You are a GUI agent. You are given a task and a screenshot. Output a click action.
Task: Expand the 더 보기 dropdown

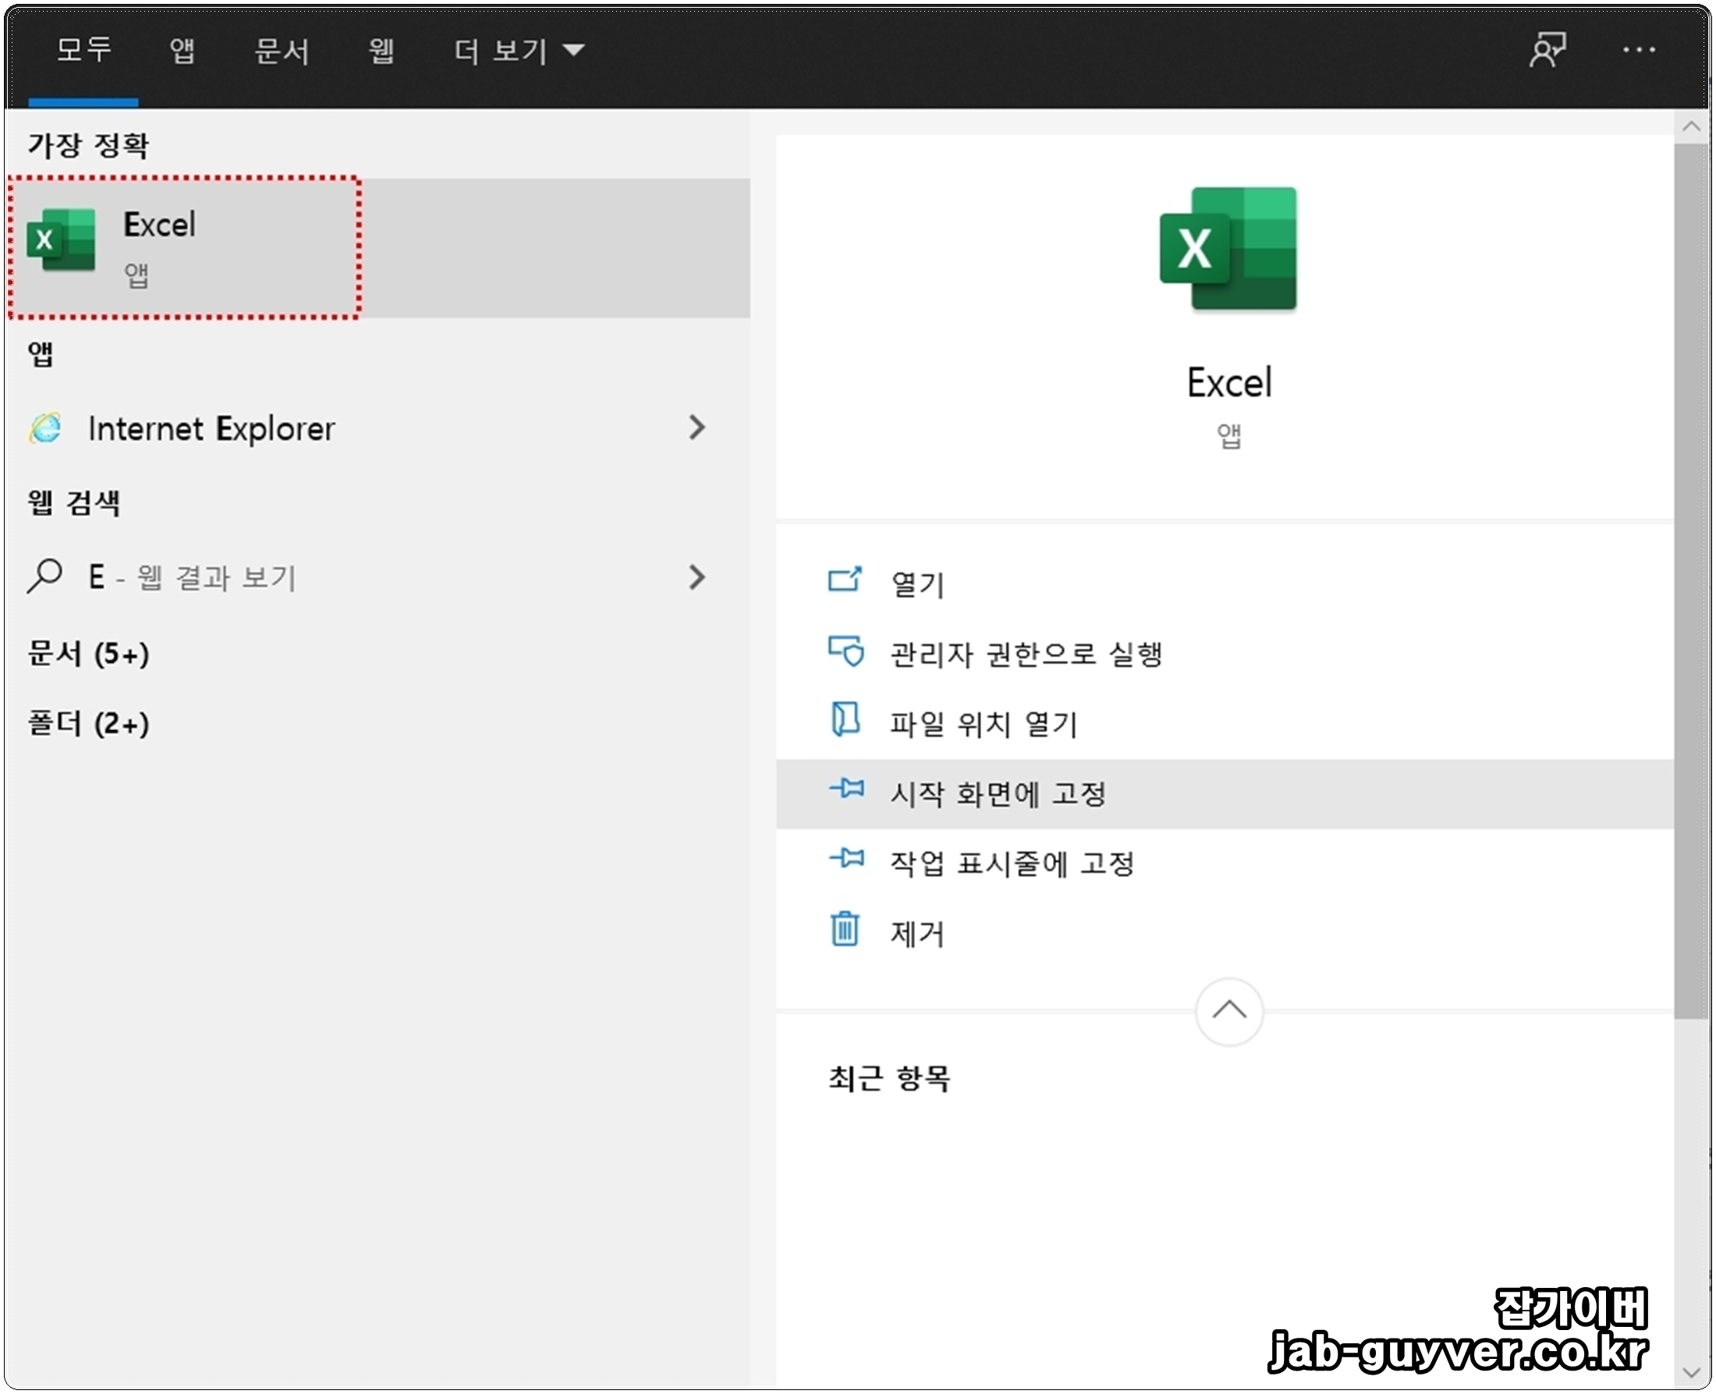click(519, 51)
